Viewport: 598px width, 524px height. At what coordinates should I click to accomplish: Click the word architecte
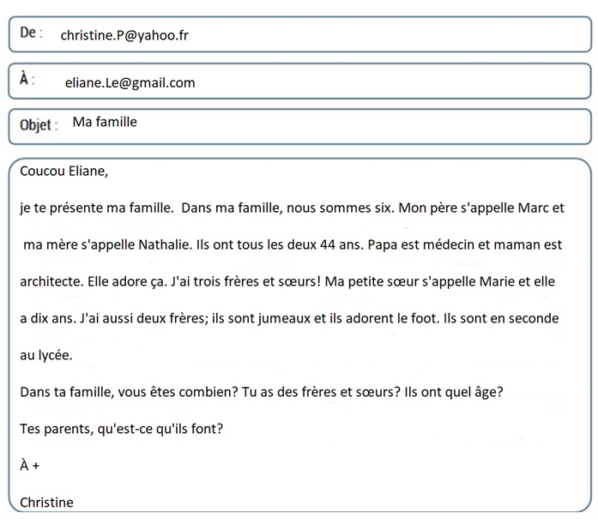point(51,281)
